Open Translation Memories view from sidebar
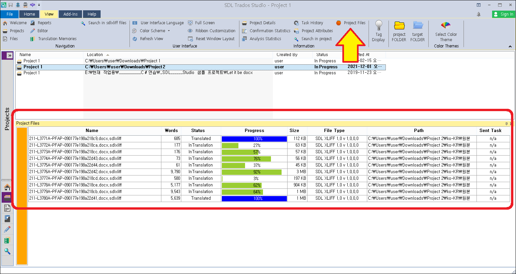The width and height of the screenshot is (516, 274). click(7, 240)
